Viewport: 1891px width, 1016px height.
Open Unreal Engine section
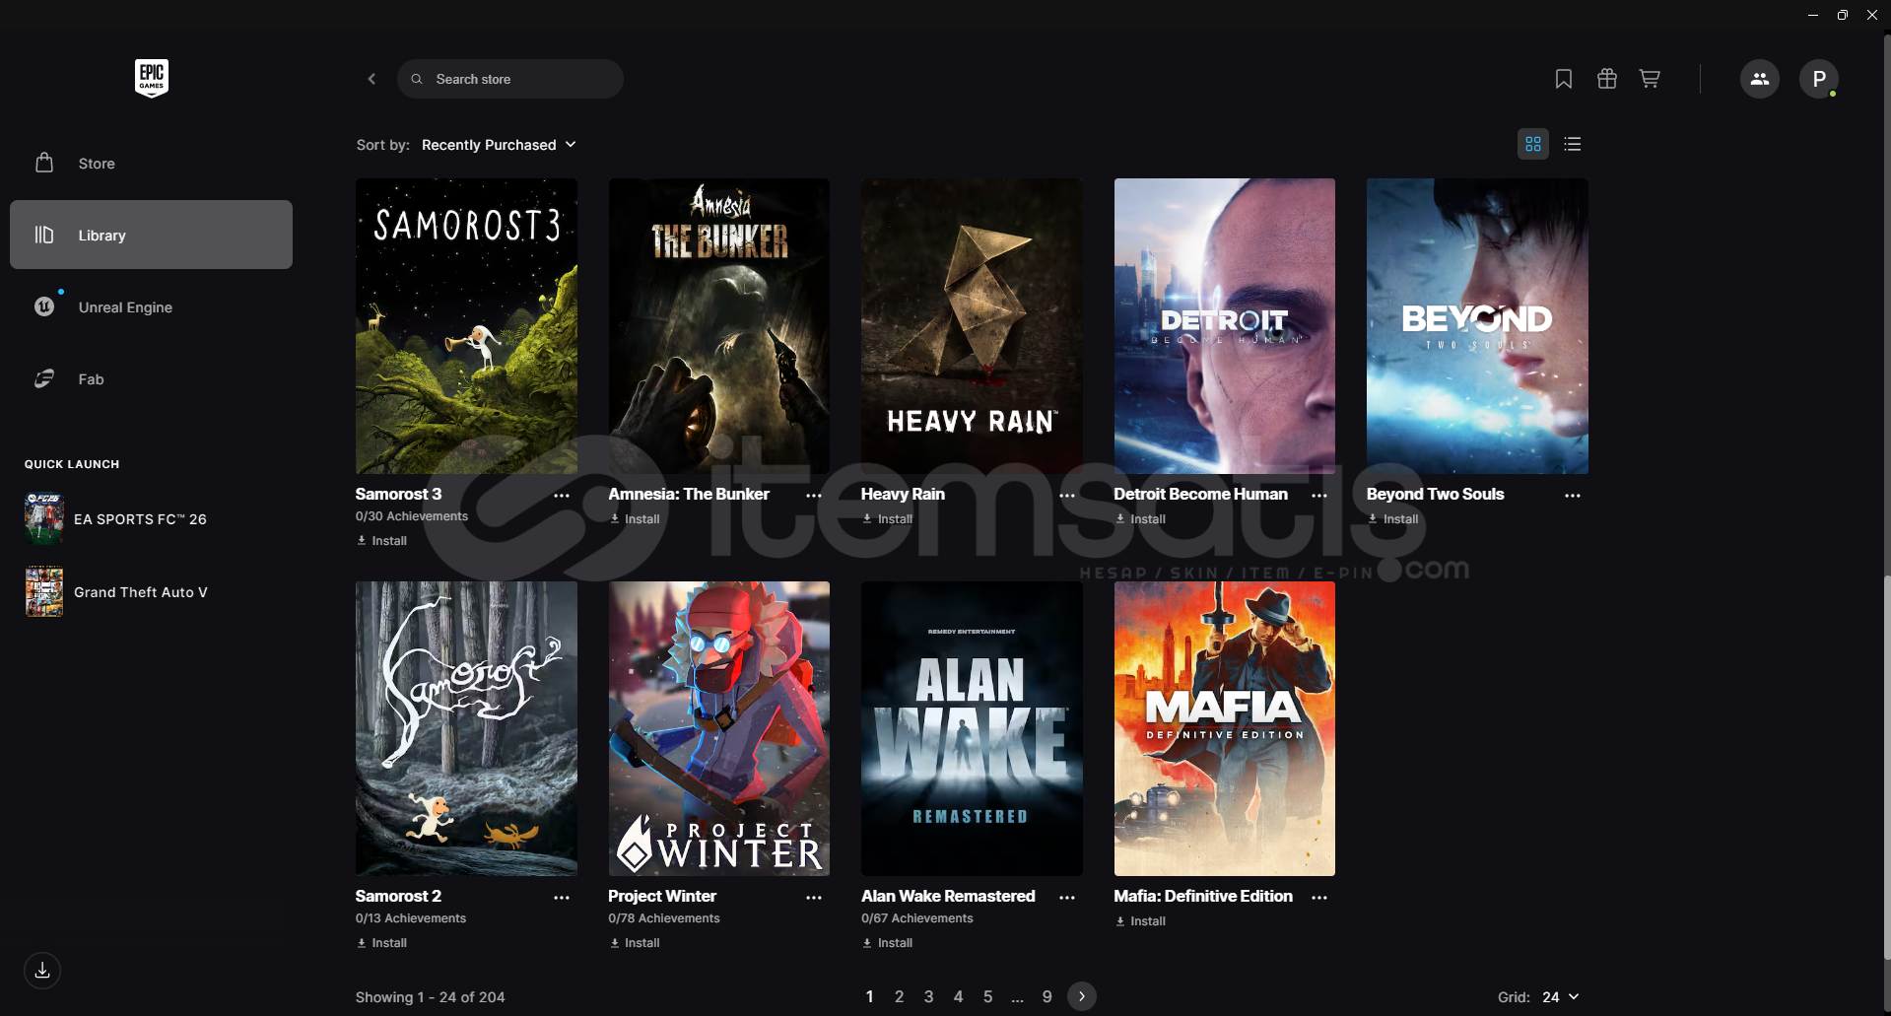pyautogui.click(x=151, y=307)
